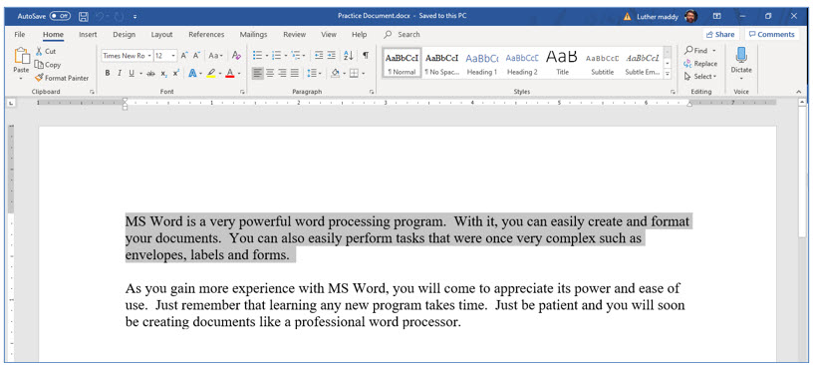Toggle subscript formatting
The height and width of the screenshot is (365, 815).
(163, 74)
